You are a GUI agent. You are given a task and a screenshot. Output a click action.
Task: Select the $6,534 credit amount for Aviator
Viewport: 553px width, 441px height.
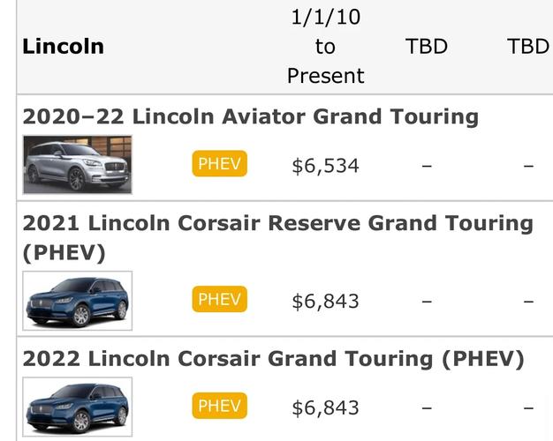pyautogui.click(x=325, y=166)
